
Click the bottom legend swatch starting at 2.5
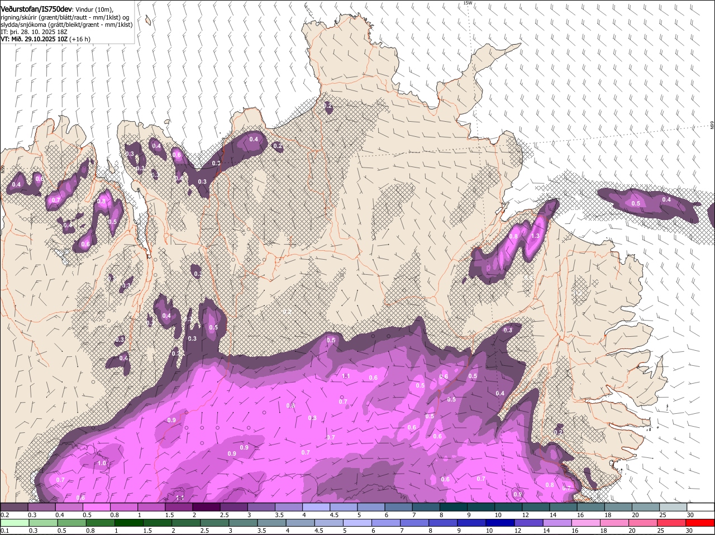[214, 523]
